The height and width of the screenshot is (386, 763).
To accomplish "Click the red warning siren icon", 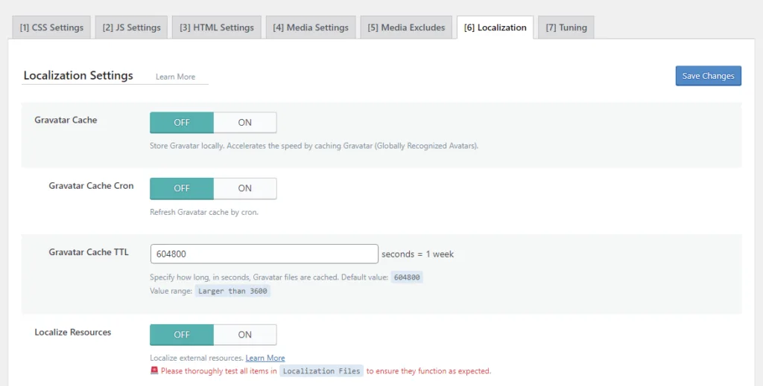I will click(154, 370).
